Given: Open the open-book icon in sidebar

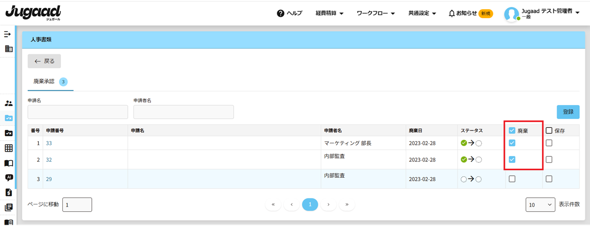Looking at the screenshot, I should pyautogui.click(x=8, y=163).
